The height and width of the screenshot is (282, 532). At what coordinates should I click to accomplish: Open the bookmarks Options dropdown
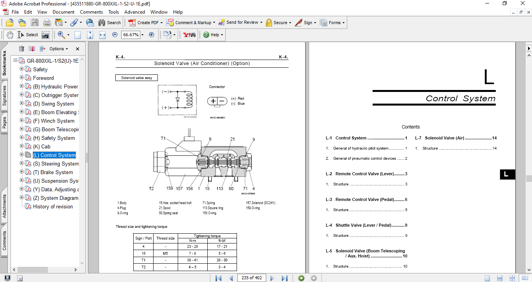[58, 49]
